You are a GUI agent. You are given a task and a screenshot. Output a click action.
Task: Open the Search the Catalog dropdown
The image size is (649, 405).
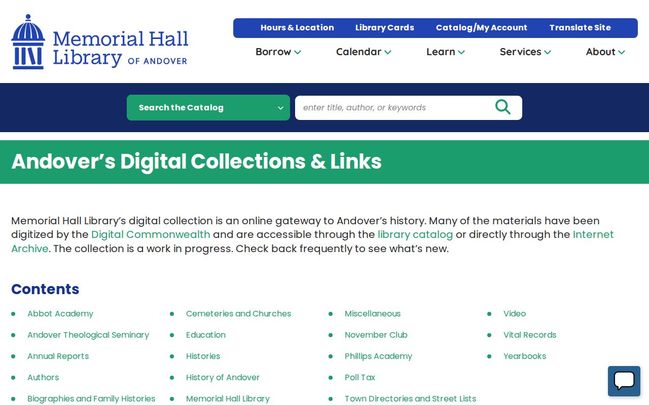(208, 107)
